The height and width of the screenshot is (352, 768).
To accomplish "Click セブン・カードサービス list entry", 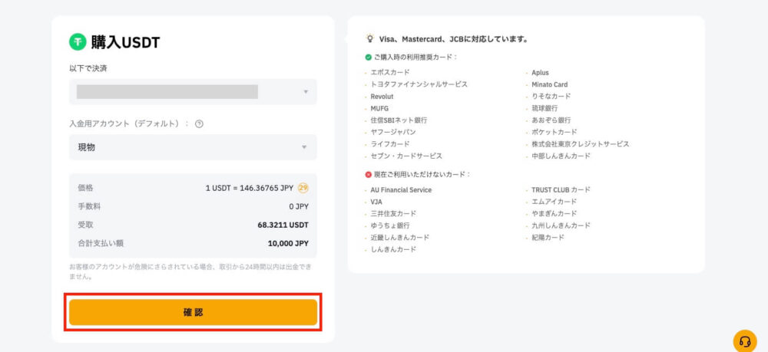I will tap(406, 156).
